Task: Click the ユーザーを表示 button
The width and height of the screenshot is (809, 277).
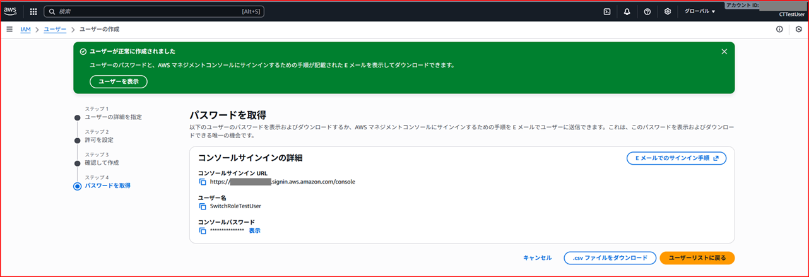Action: 119,81
